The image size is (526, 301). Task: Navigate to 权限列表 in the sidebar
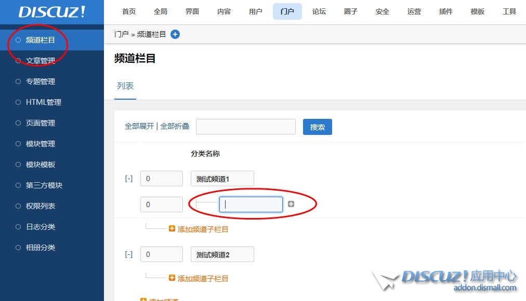41,206
